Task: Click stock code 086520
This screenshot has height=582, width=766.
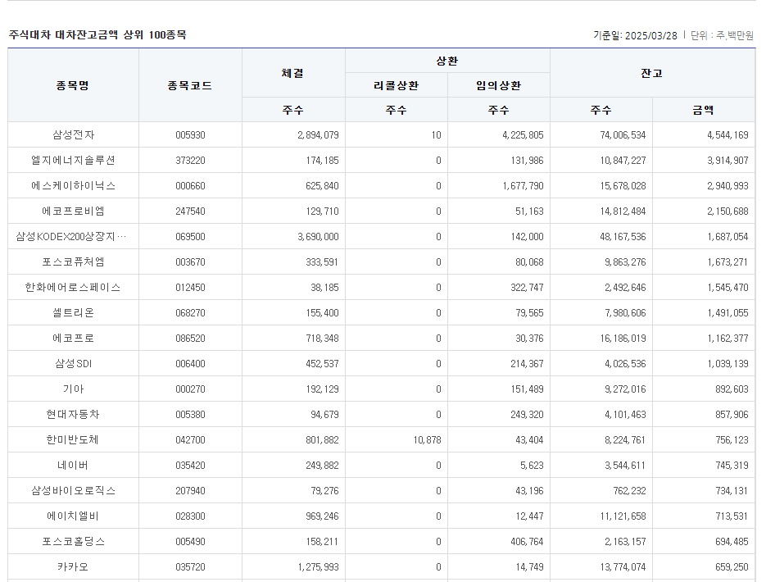Action: tap(191, 339)
